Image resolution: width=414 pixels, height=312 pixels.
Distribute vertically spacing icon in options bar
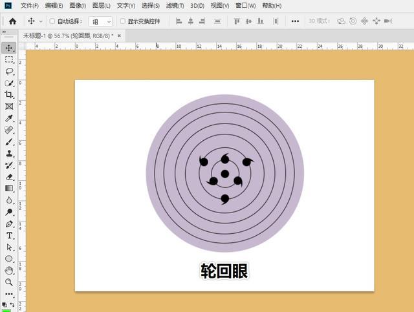click(217, 21)
